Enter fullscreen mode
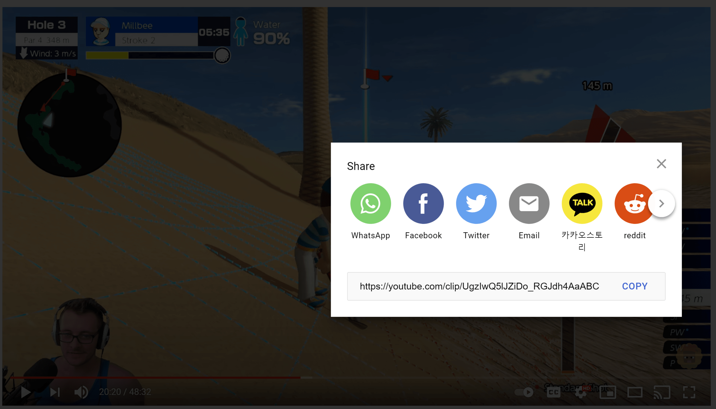Viewport: 716px width, 409px height. point(689,392)
